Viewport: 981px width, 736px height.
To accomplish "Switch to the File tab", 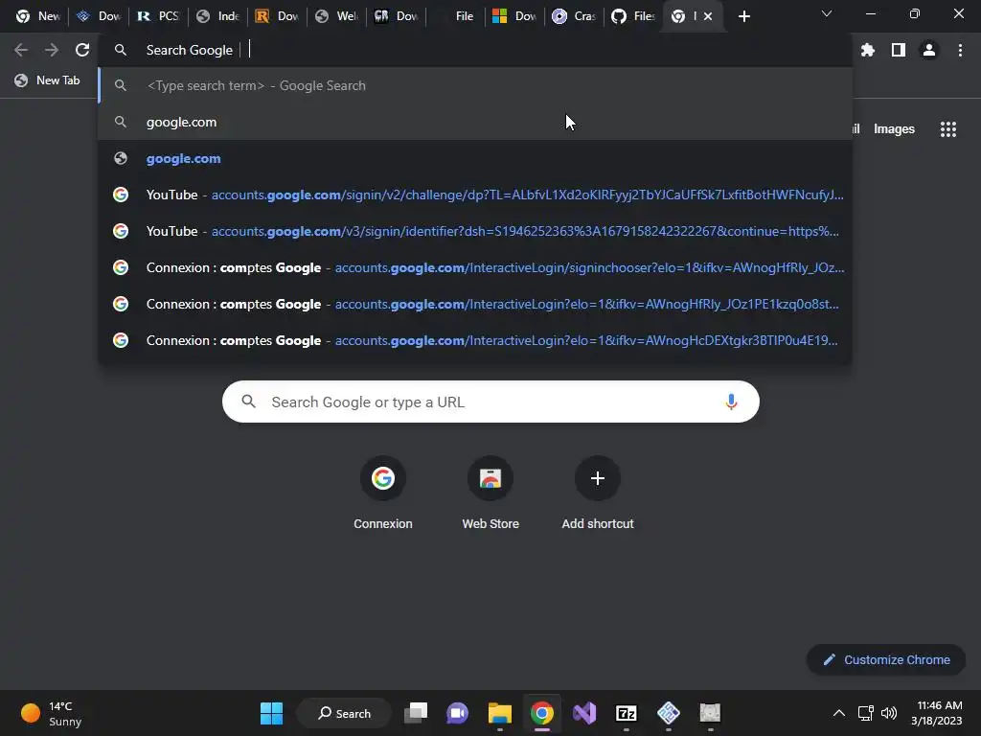I will coord(455,16).
